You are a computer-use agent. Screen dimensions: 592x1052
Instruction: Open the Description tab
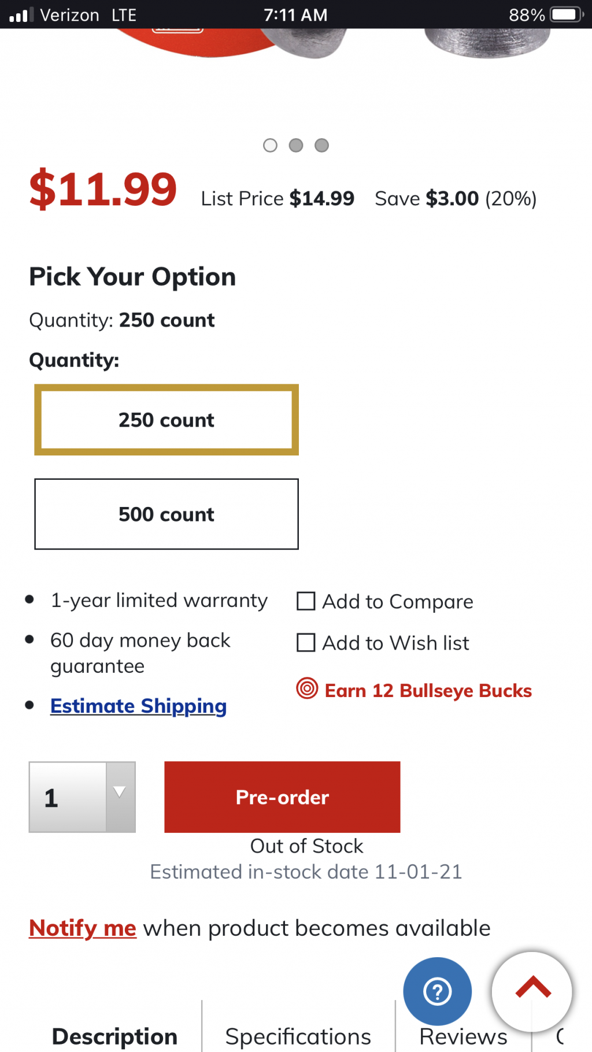[x=114, y=1036]
